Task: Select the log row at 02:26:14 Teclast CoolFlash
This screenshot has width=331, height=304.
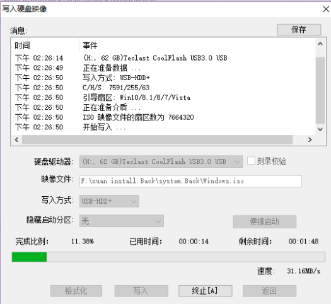Action: (x=163, y=58)
